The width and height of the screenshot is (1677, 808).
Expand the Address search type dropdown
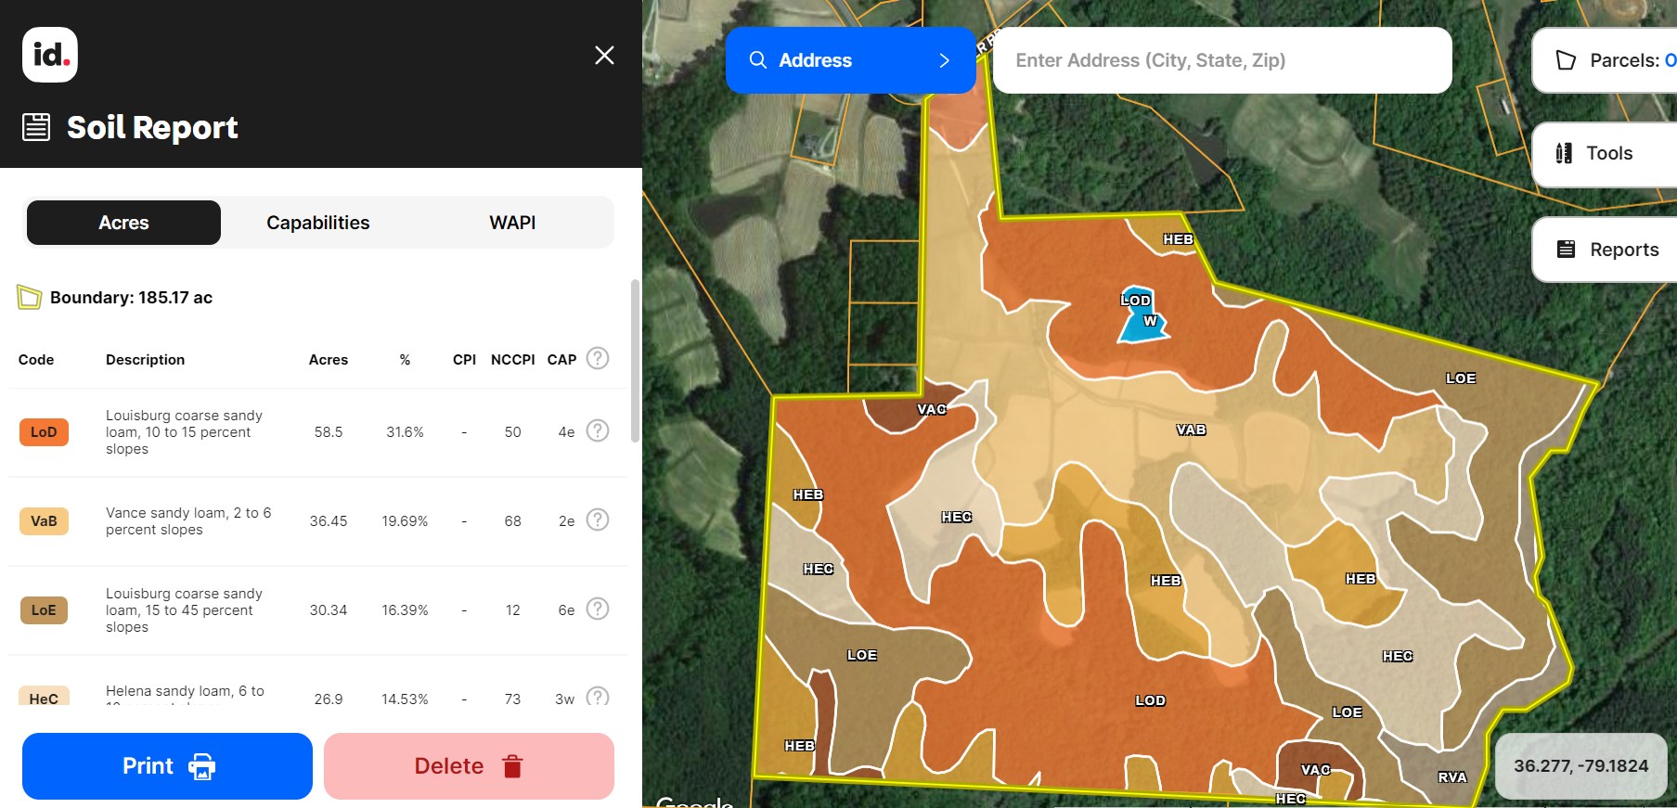tap(850, 60)
